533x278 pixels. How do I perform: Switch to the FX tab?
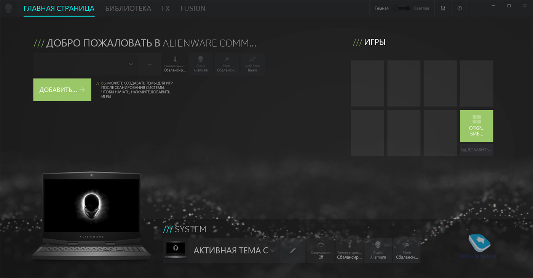coord(166,8)
